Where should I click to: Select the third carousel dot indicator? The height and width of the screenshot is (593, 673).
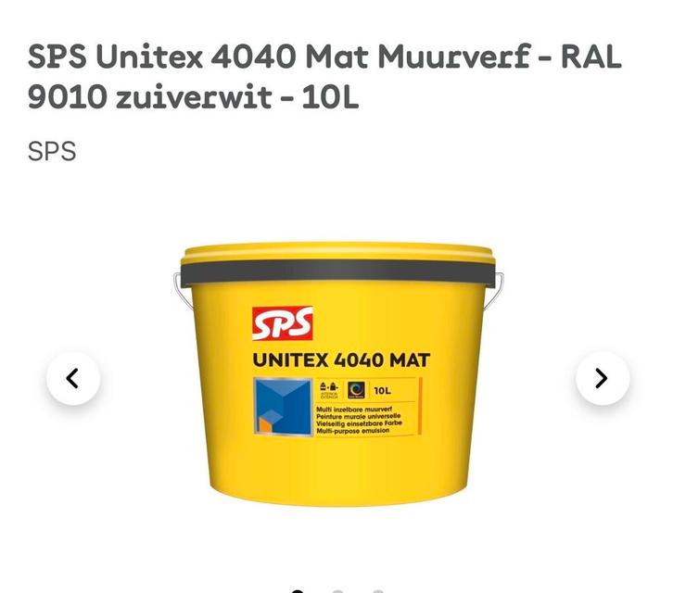click(377, 591)
